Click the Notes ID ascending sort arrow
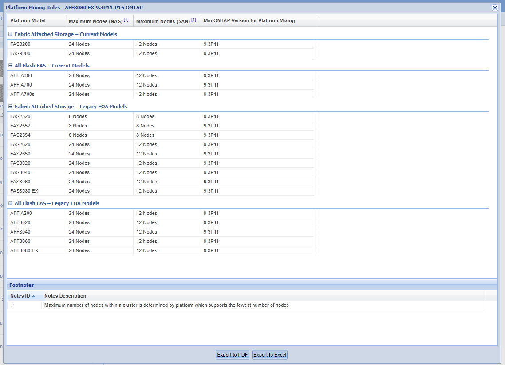505x365 pixels. 33,296
